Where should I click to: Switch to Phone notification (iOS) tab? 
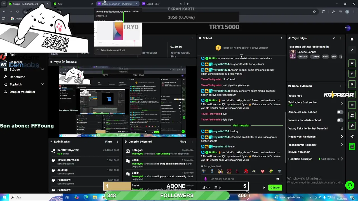118,4
